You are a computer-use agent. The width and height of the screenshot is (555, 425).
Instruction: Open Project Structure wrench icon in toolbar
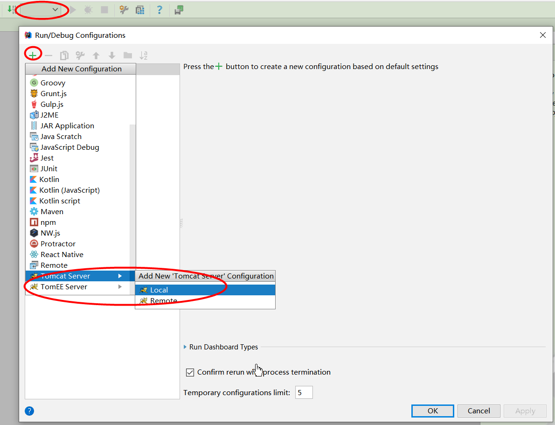click(124, 10)
